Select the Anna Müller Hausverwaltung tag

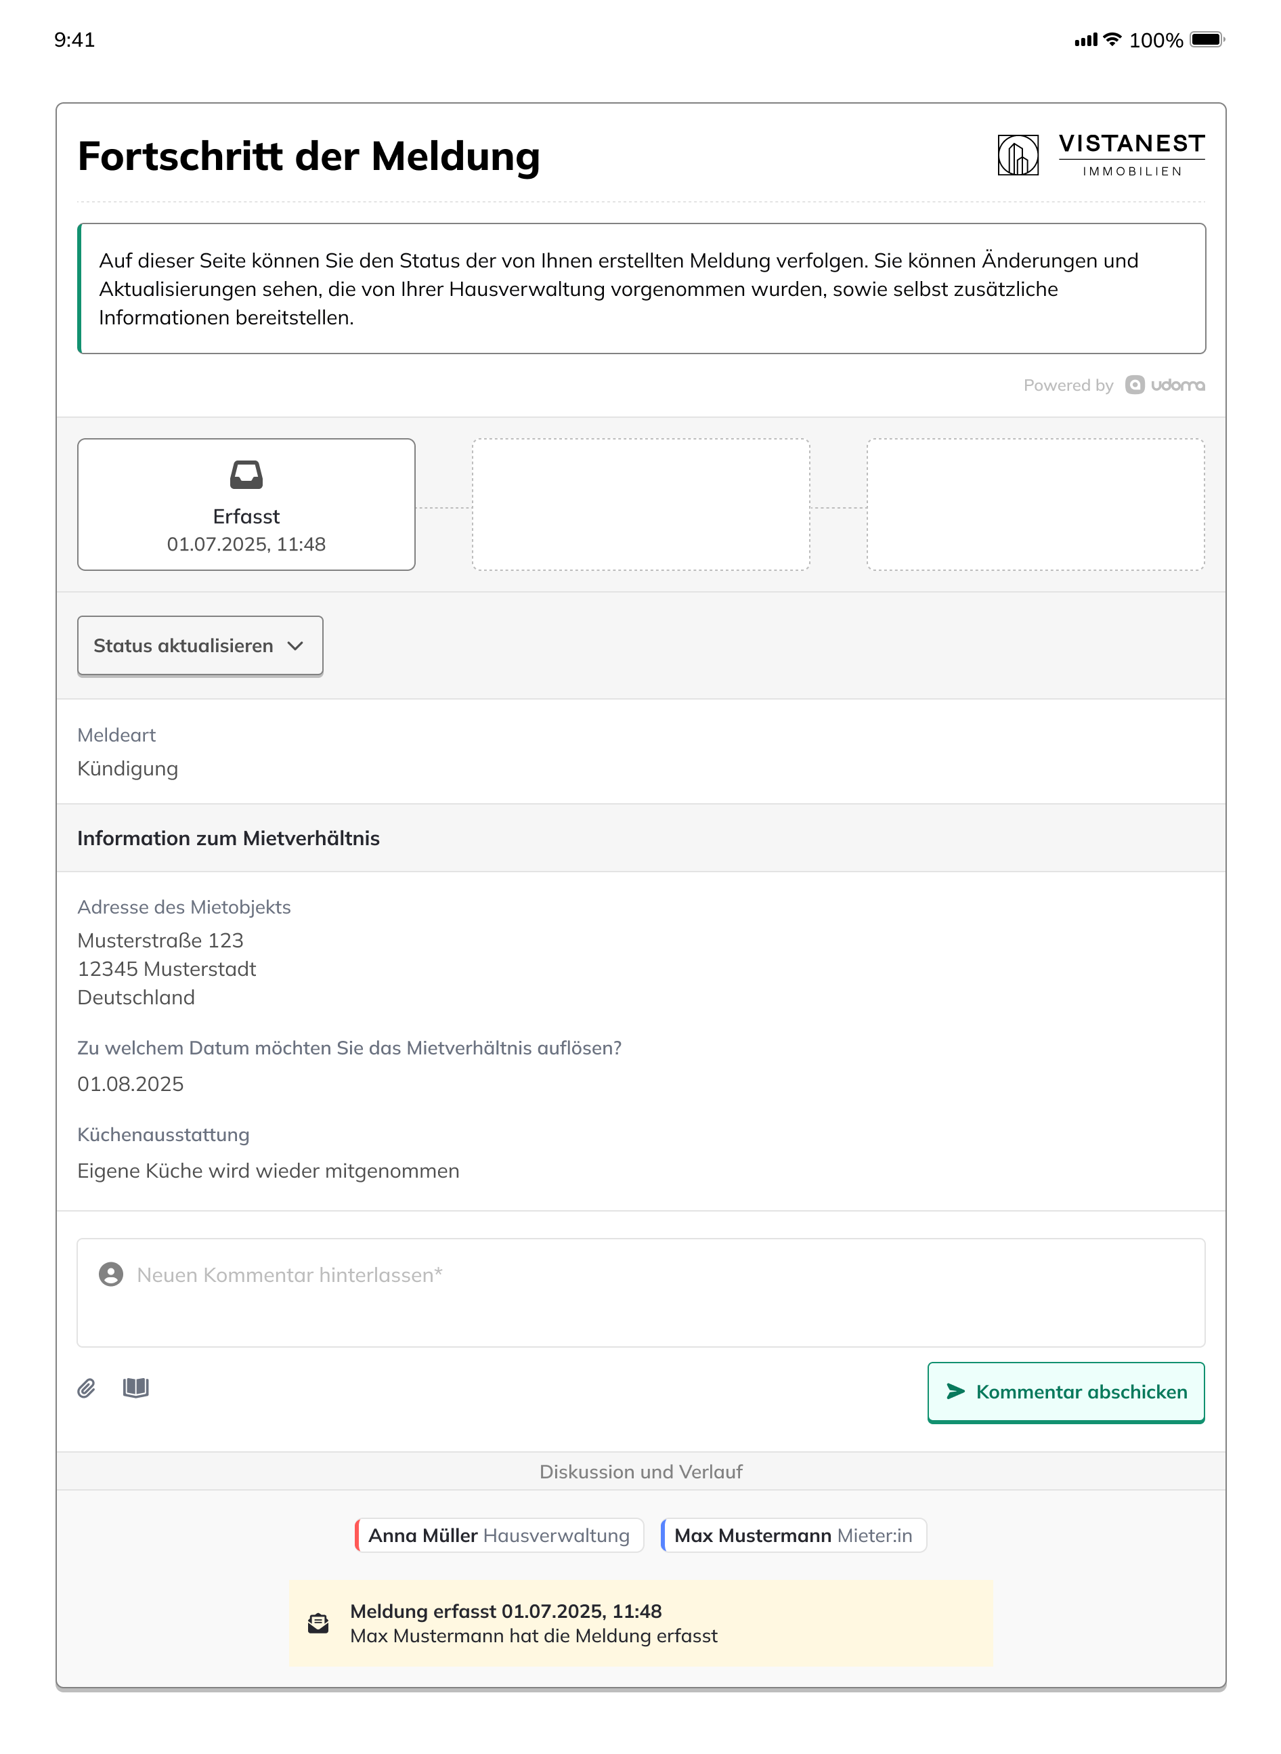498,1535
